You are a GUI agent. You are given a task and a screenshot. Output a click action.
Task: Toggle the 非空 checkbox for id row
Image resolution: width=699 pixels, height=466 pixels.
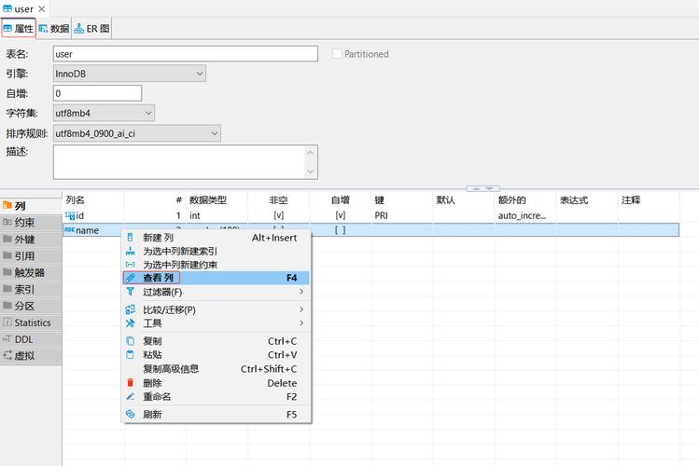point(279,215)
